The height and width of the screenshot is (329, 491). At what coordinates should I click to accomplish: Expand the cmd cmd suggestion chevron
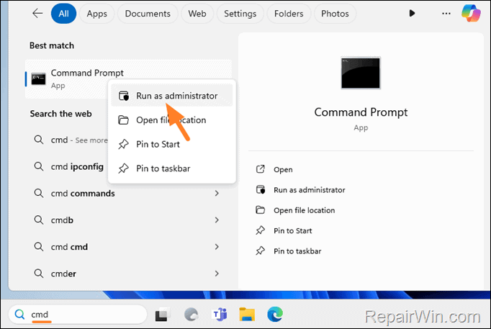click(217, 247)
